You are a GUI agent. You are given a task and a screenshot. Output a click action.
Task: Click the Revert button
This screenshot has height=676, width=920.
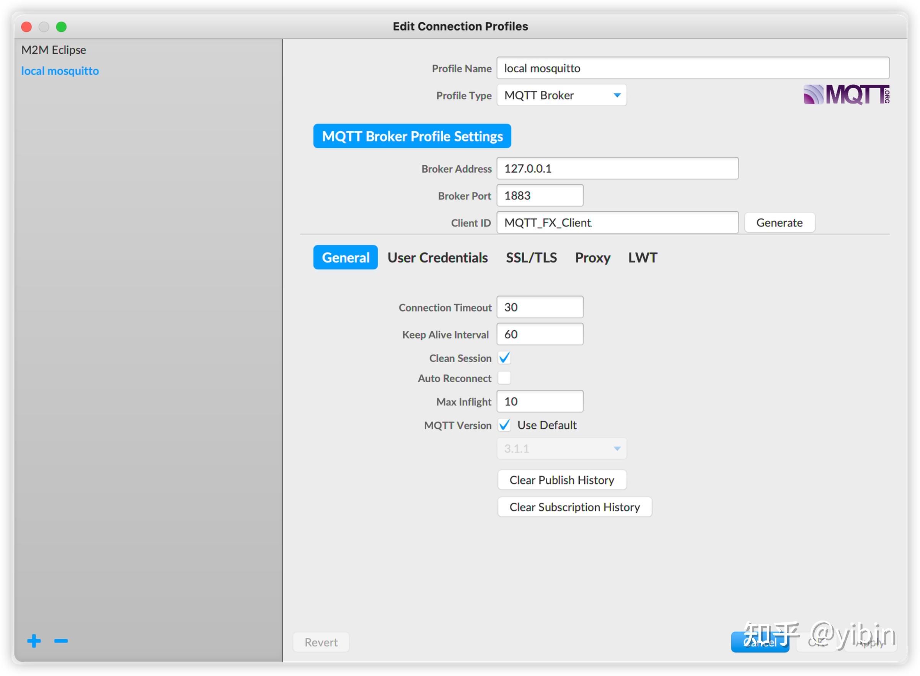(321, 642)
